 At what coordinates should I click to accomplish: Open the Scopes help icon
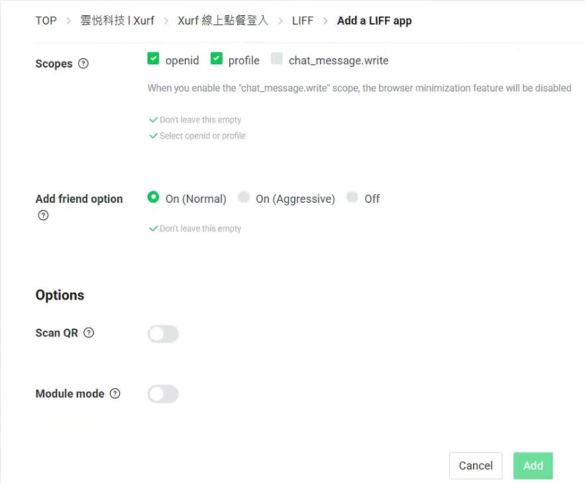pyautogui.click(x=83, y=64)
